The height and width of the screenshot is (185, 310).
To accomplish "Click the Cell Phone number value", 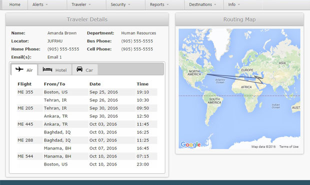I will [137, 49].
